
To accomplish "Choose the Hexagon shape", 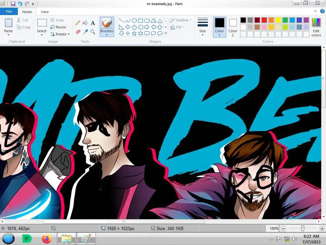I will 141,27.
